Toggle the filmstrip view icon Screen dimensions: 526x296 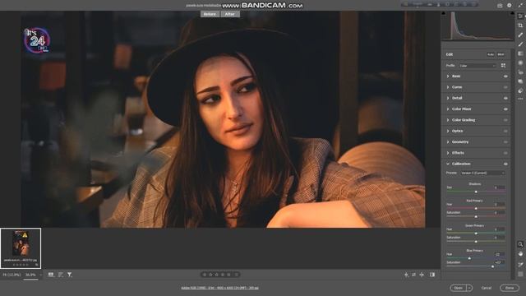coord(51,275)
